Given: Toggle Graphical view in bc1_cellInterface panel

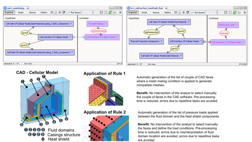Looking at the screenshot, I should 132,13.
